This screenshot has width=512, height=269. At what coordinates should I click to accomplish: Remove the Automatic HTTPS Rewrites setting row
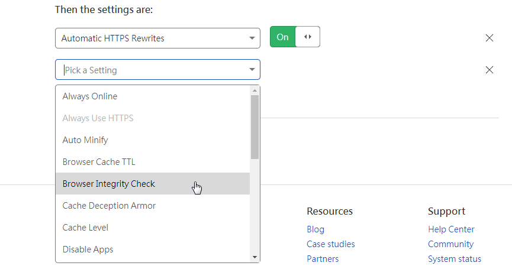[489, 38]
